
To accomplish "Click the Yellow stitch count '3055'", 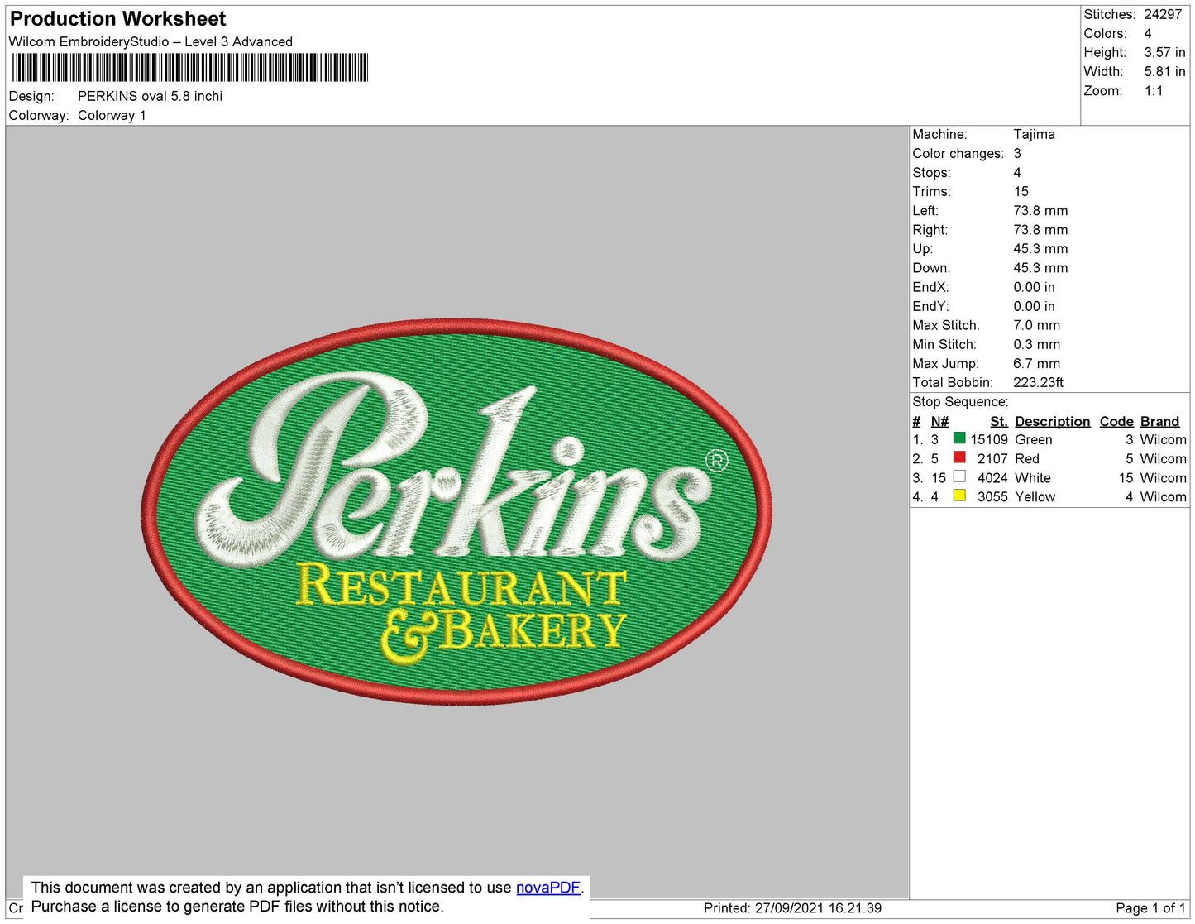I will [x=992, y=497].
